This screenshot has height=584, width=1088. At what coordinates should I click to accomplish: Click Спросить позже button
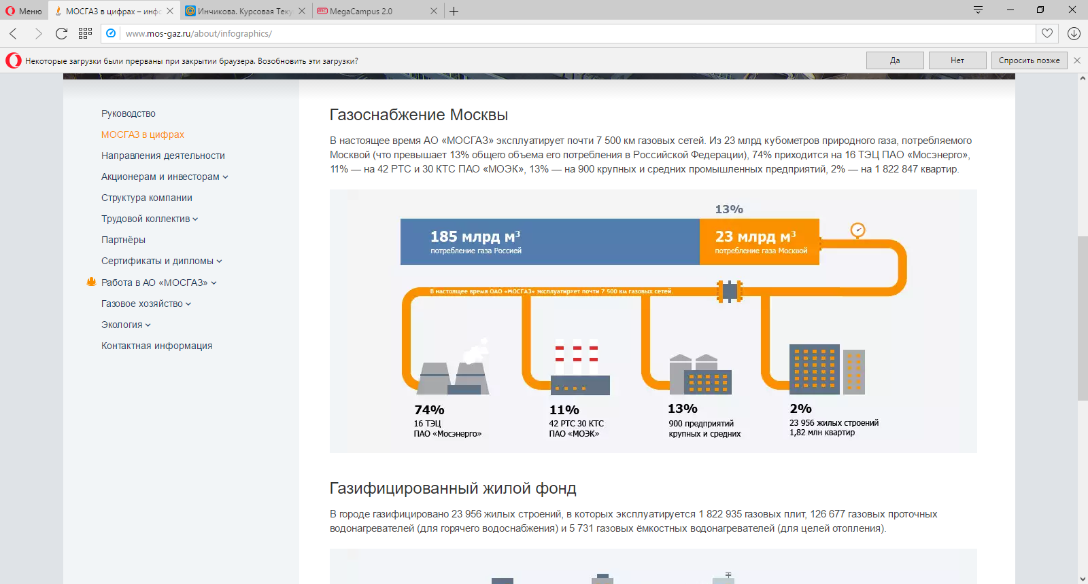pyautogui.click(x=1029, y=60)
